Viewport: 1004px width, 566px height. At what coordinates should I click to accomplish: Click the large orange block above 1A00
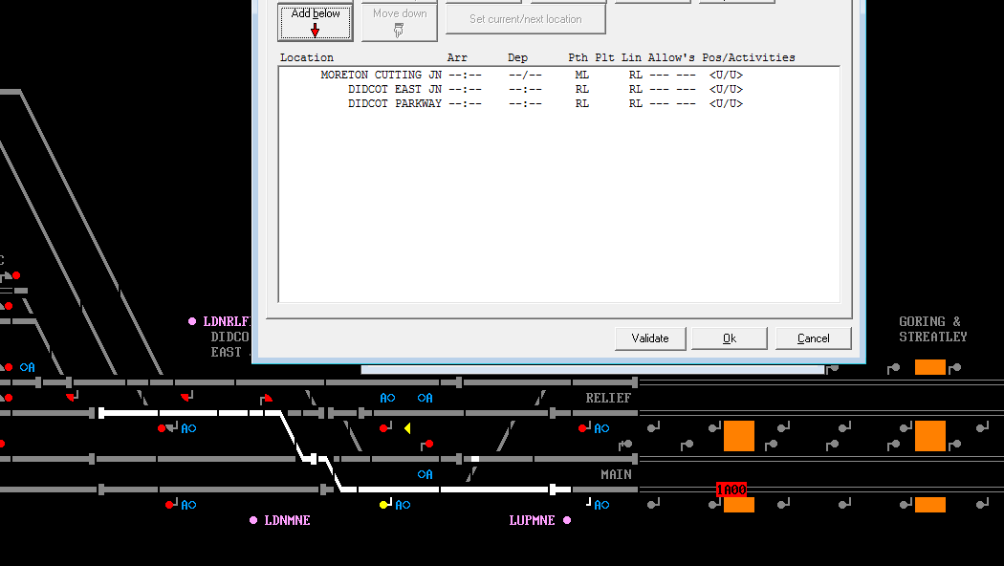tap(739, 436)
